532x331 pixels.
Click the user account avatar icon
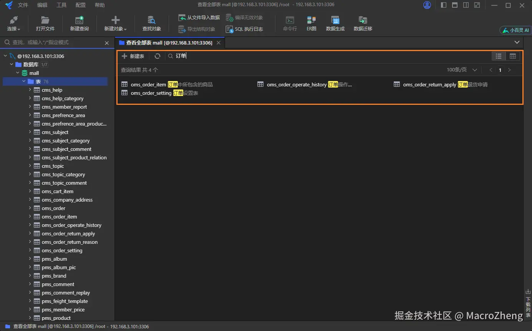click(427, 5)
